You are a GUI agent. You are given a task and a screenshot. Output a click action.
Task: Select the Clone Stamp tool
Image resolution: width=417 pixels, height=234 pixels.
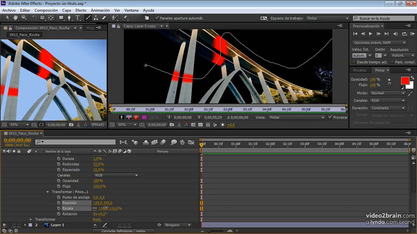(x=96, y=18)
